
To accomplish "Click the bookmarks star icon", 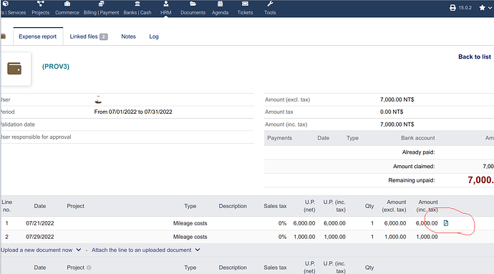I will point(482,8).
